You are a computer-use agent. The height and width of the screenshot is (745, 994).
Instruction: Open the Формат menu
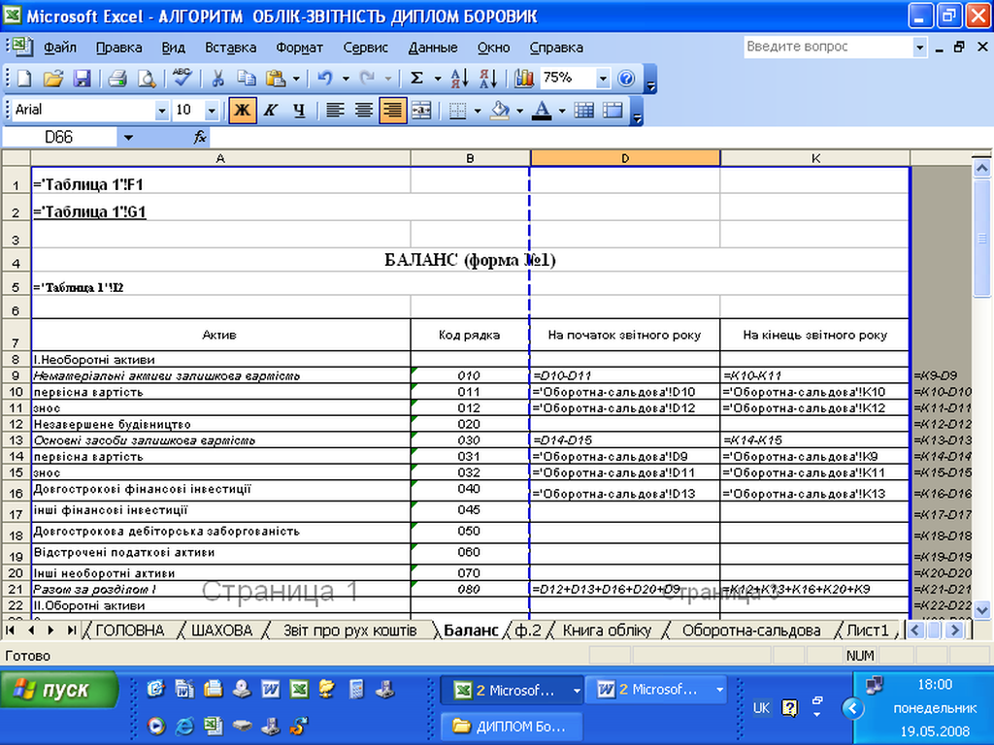[299, 47]
